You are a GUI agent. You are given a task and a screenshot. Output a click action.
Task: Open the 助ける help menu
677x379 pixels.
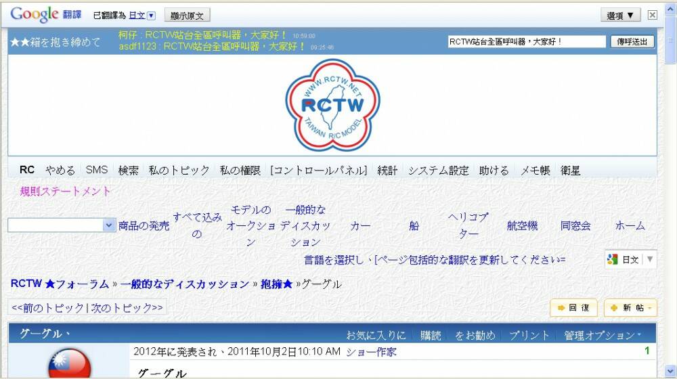coord(494,171)
